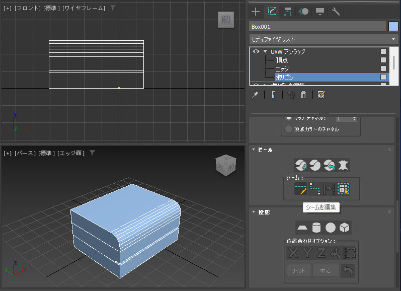Image resolution: width=401 pixels, height=291 pixels.
Task: Select the 頂点 sub-object level
Action: pos(282,60)
